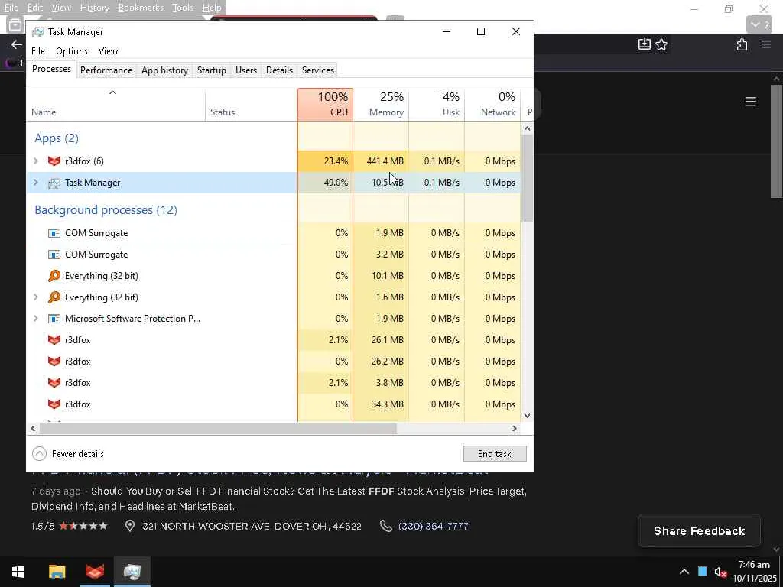Select the first COM Surrogate process
Screen dimensions: 783x587
(273, 233)
